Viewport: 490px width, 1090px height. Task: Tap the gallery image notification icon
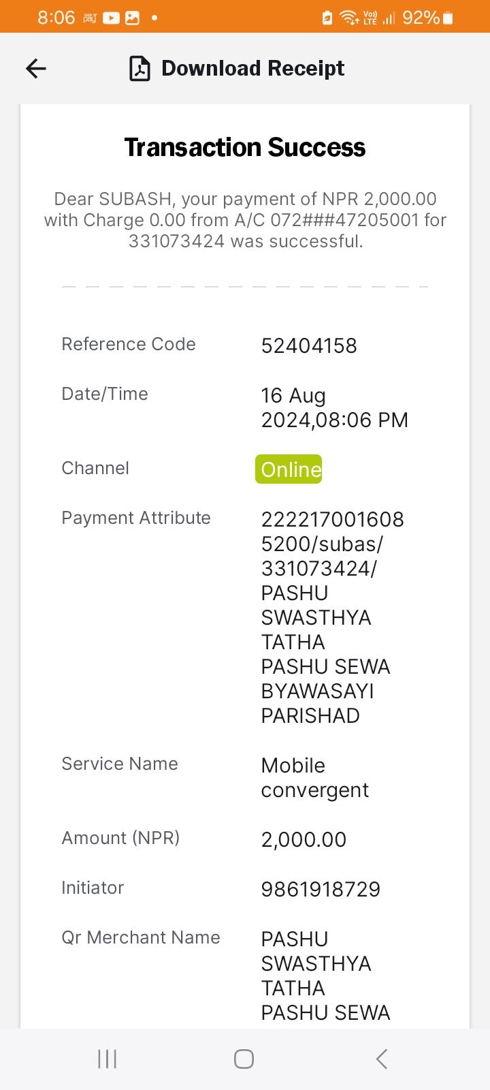click(133, 18)
